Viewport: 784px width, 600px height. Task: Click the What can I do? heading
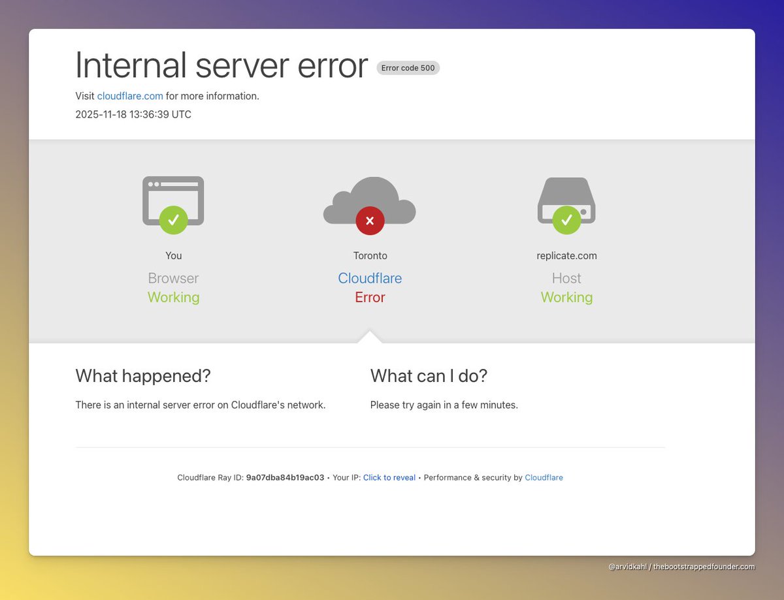429,376
